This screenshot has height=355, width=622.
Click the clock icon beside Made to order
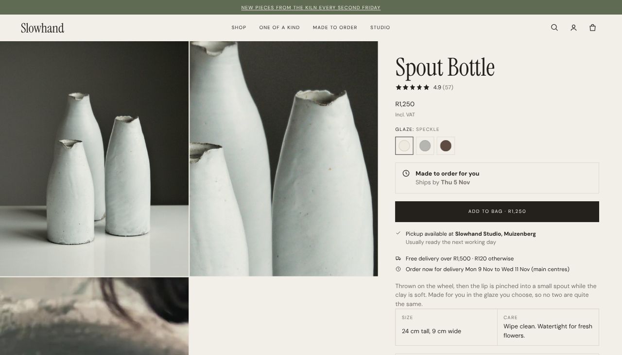coord(406,173)
